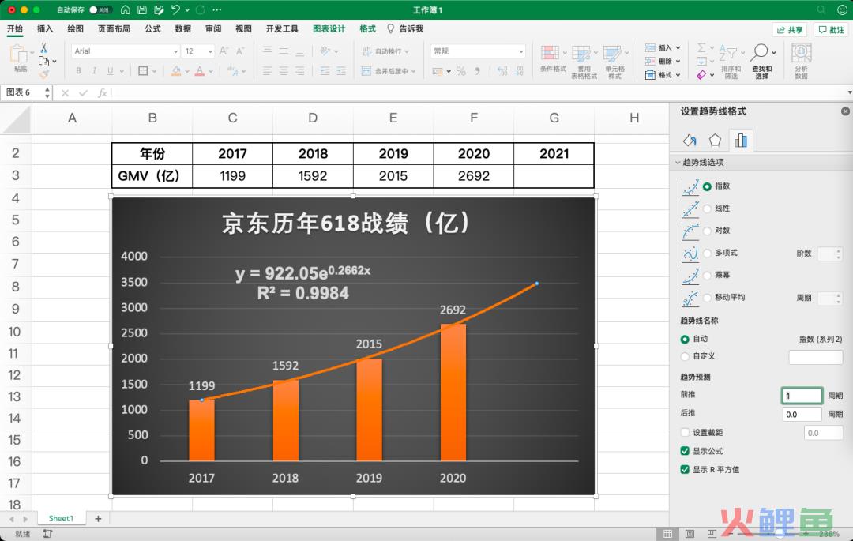The width and height of the screenshot is (853, 541).
Task: Click the fill color bucket icon
Action: [x=176, y=70]
